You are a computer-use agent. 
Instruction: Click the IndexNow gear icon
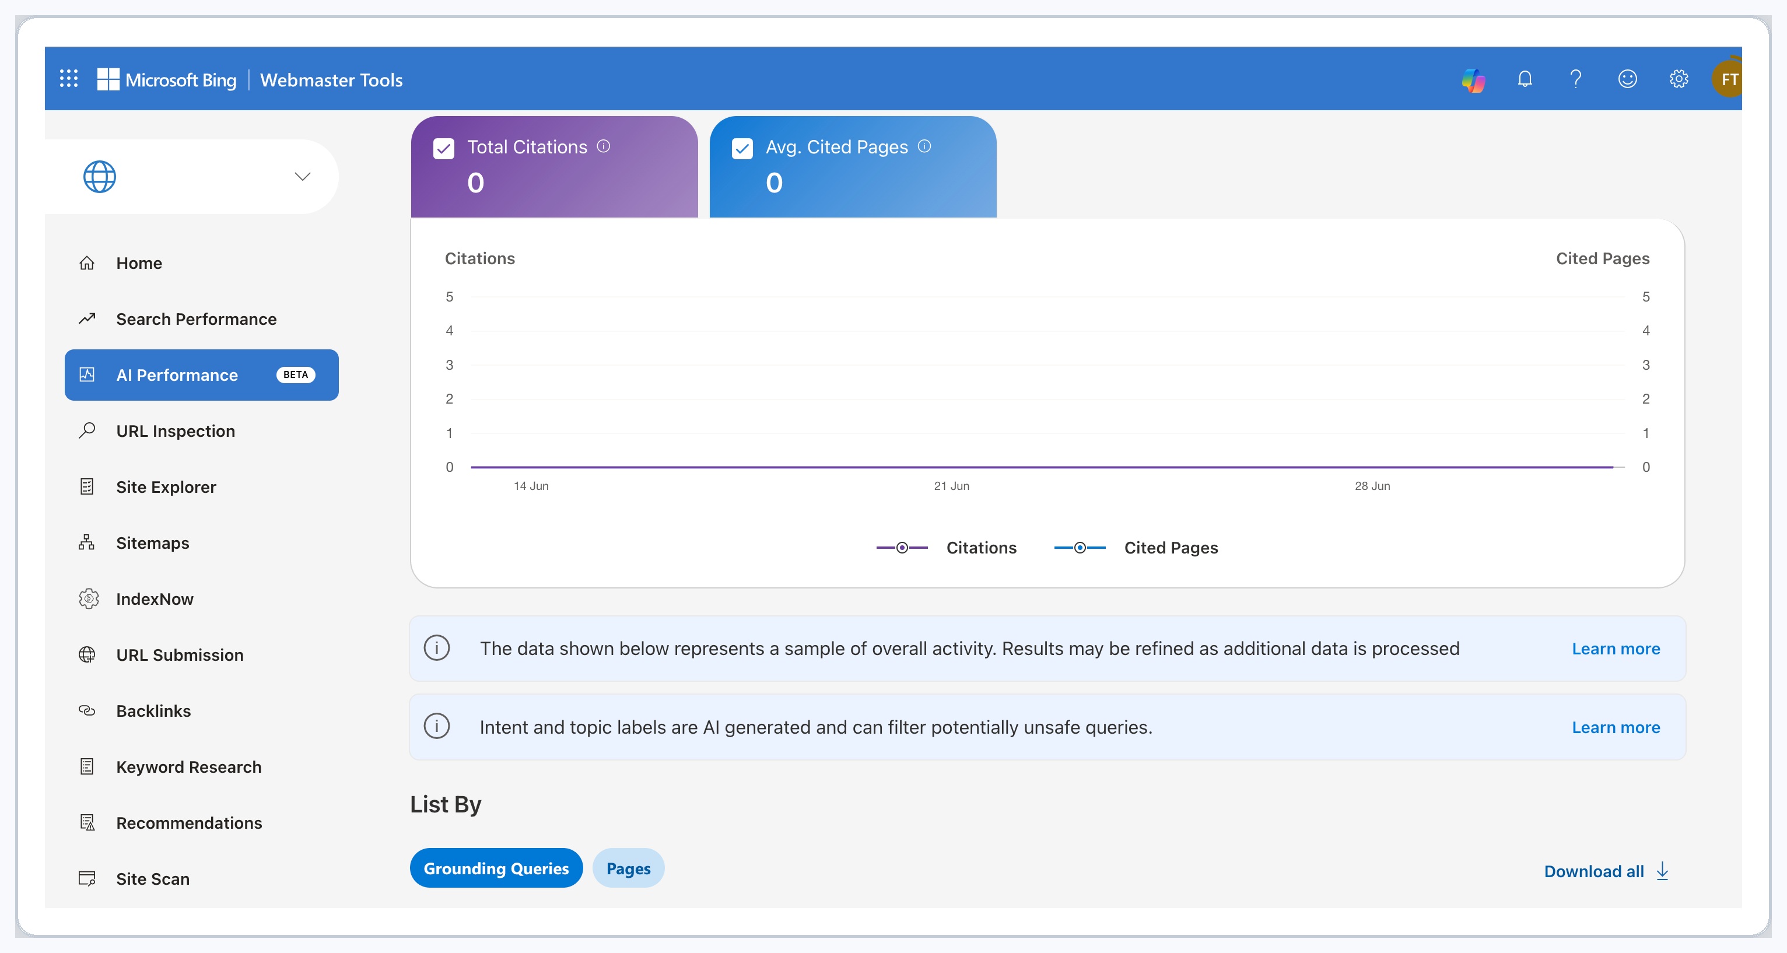88,598
